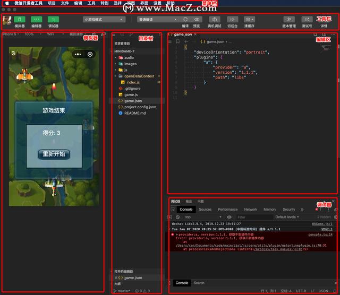Open game.js in the file tree

(131, 94)
